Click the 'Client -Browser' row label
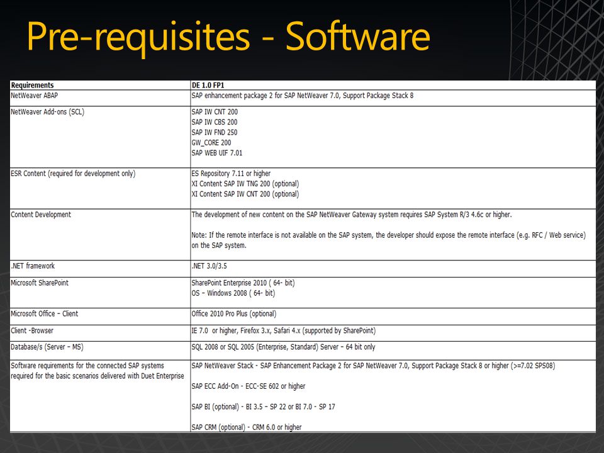 32,331
